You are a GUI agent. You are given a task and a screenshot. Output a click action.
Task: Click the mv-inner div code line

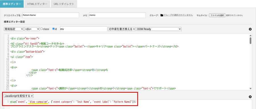tap(25, 39)
